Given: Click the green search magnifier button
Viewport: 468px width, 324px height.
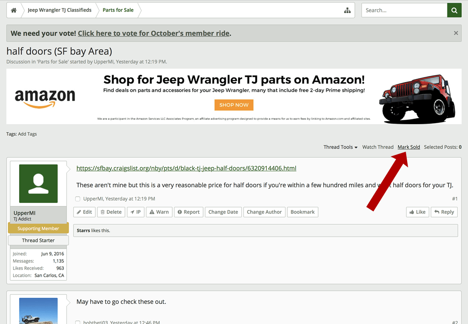Looking at the screenshot, I should click(454, 10).
